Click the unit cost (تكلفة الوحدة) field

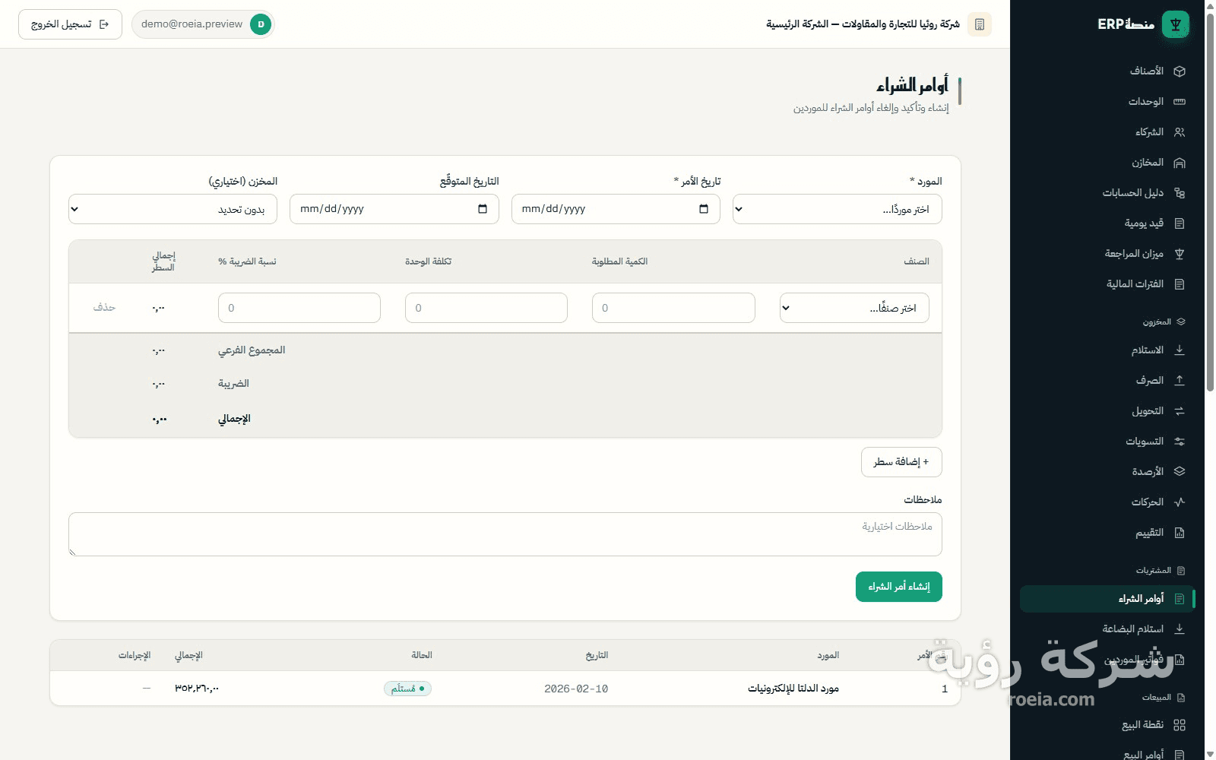click(x=486, y=308)
